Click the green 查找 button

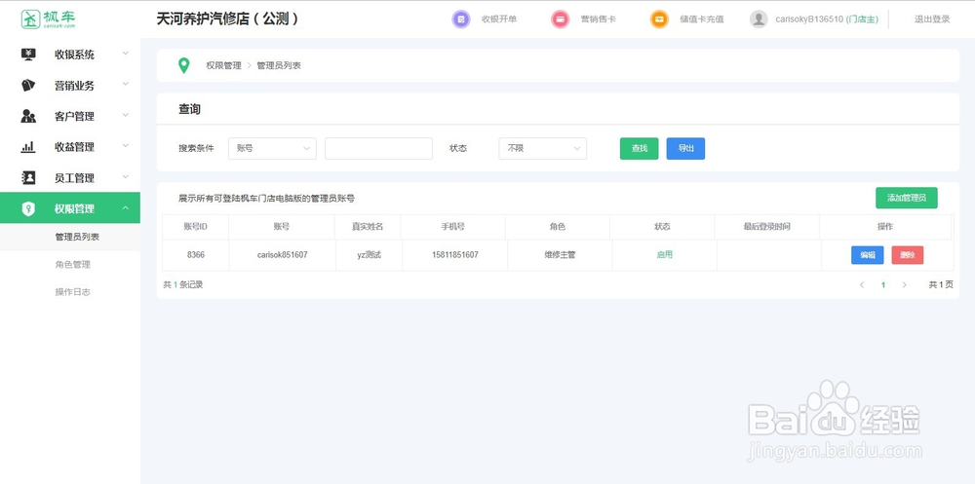tap(640, 148)
